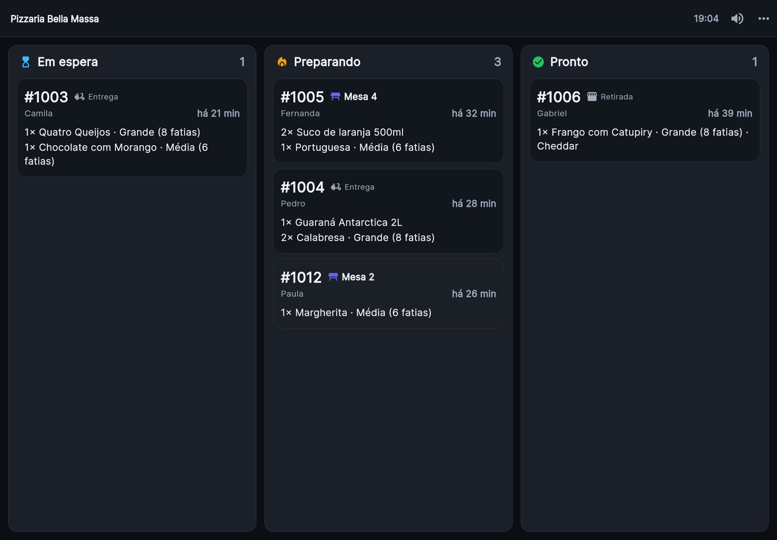Click the 2× Calabresa Grande item line
This screenshot has height=540, width=777.
point(357,237)
